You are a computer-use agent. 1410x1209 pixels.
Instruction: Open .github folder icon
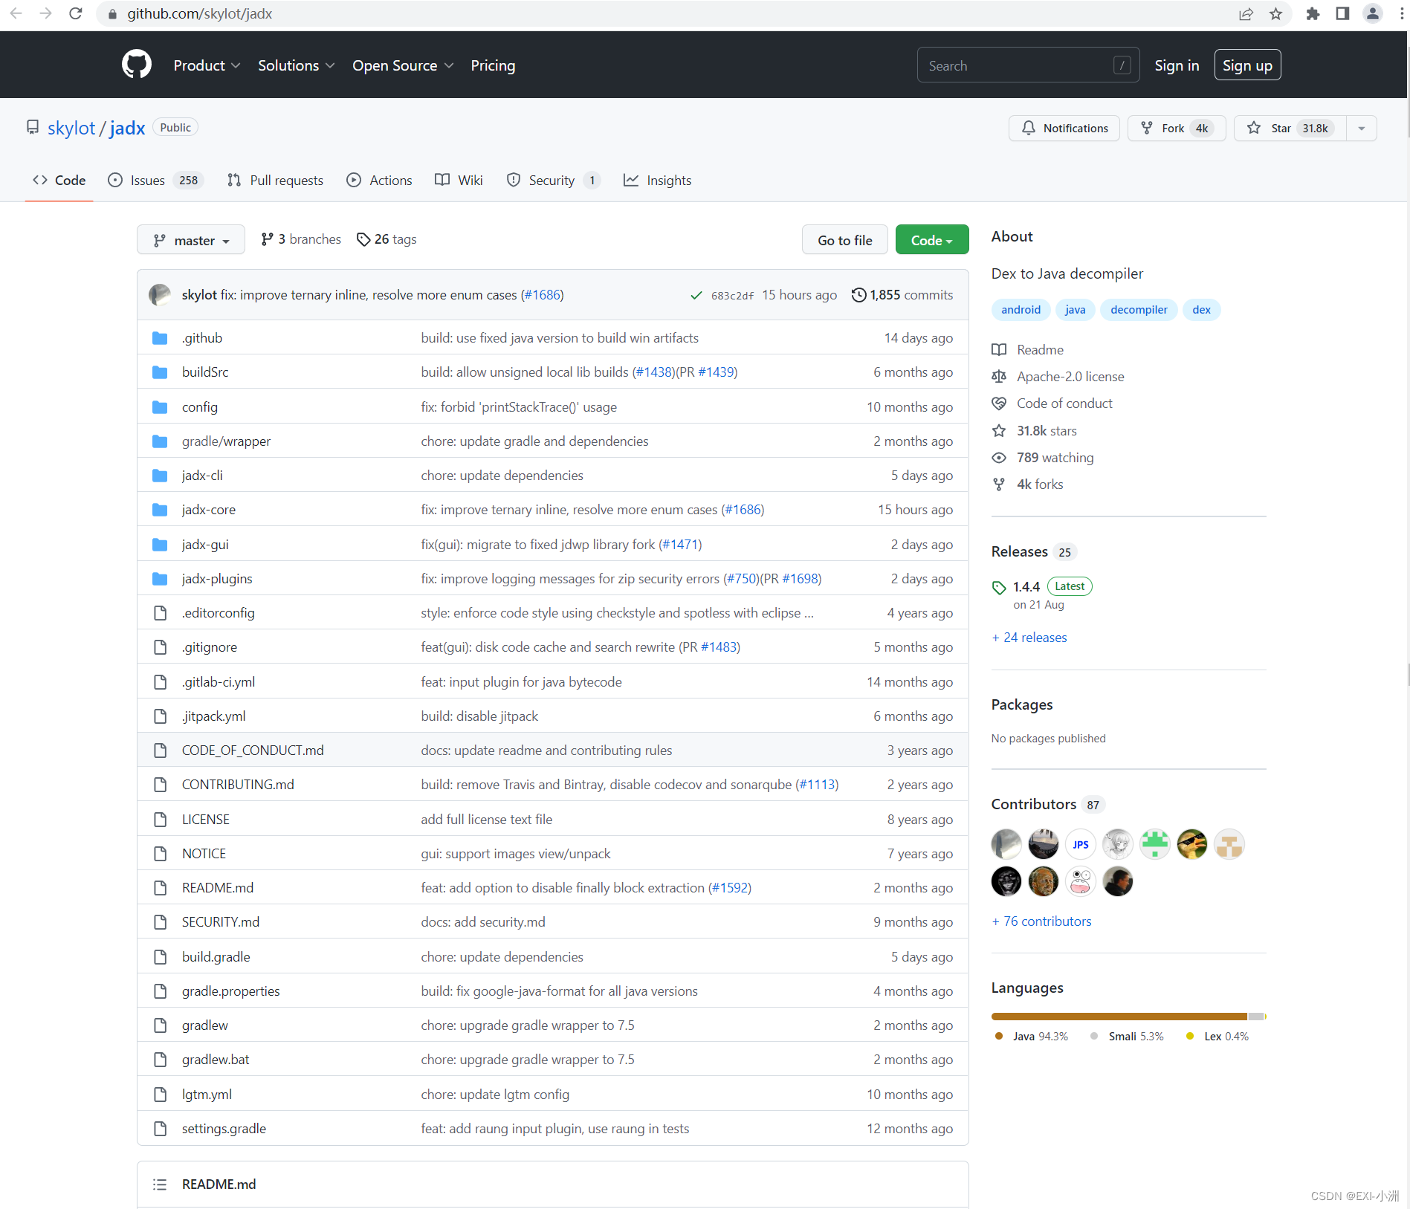coord(160,338)
